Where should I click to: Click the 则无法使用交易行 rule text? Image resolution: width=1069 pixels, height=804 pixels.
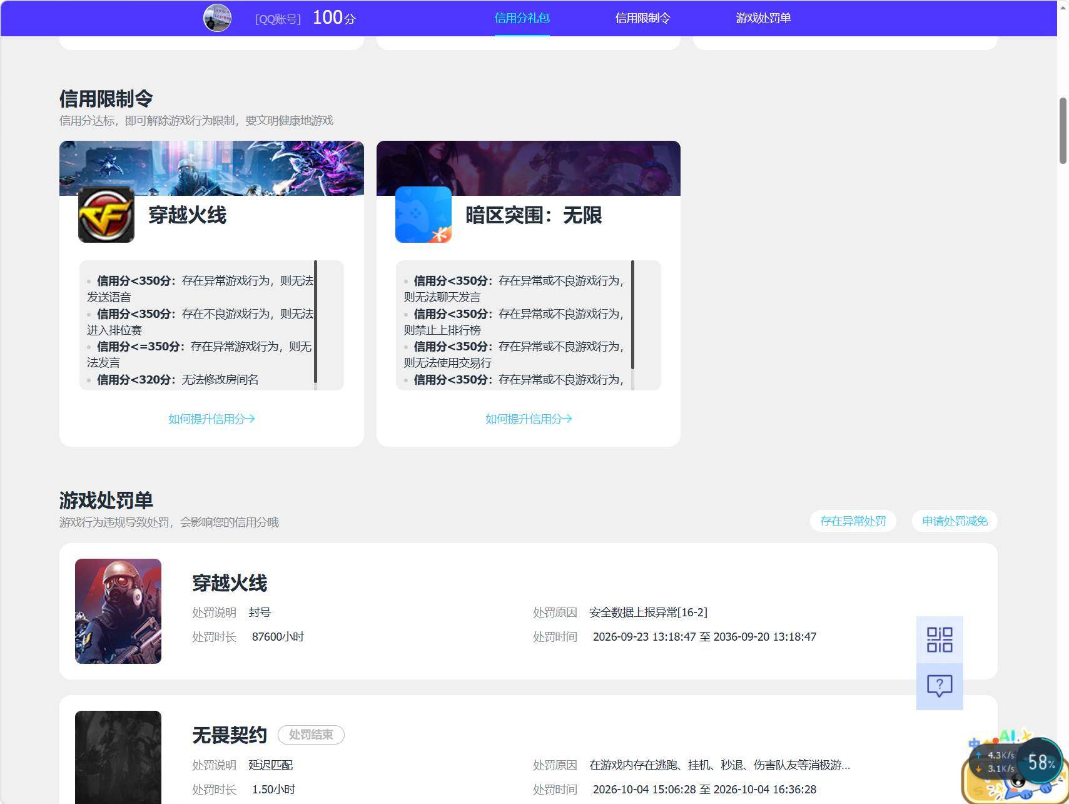(x=447, y=363)
